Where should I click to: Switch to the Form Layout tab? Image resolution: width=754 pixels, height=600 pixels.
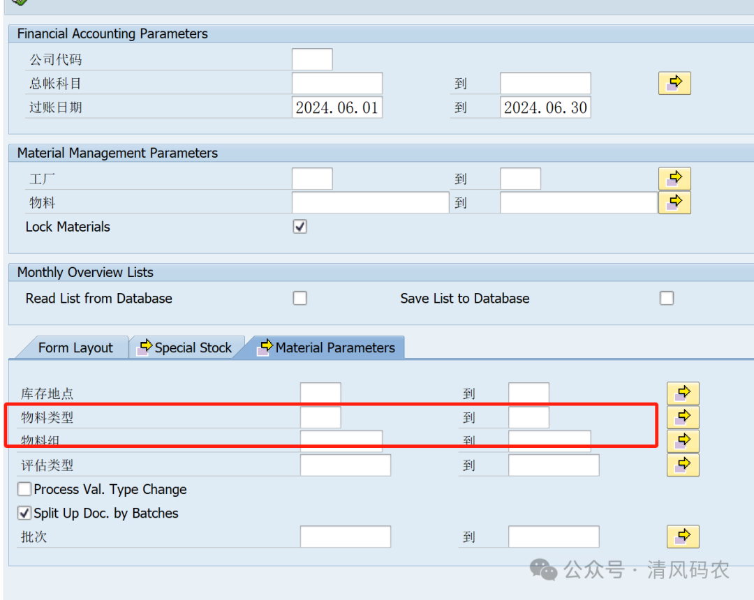75,347
